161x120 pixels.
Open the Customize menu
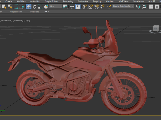[83, 1]
